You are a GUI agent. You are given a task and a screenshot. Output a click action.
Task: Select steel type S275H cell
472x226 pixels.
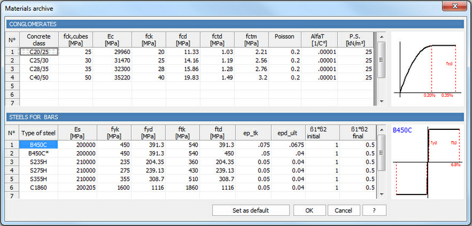[x=39, y=170]
